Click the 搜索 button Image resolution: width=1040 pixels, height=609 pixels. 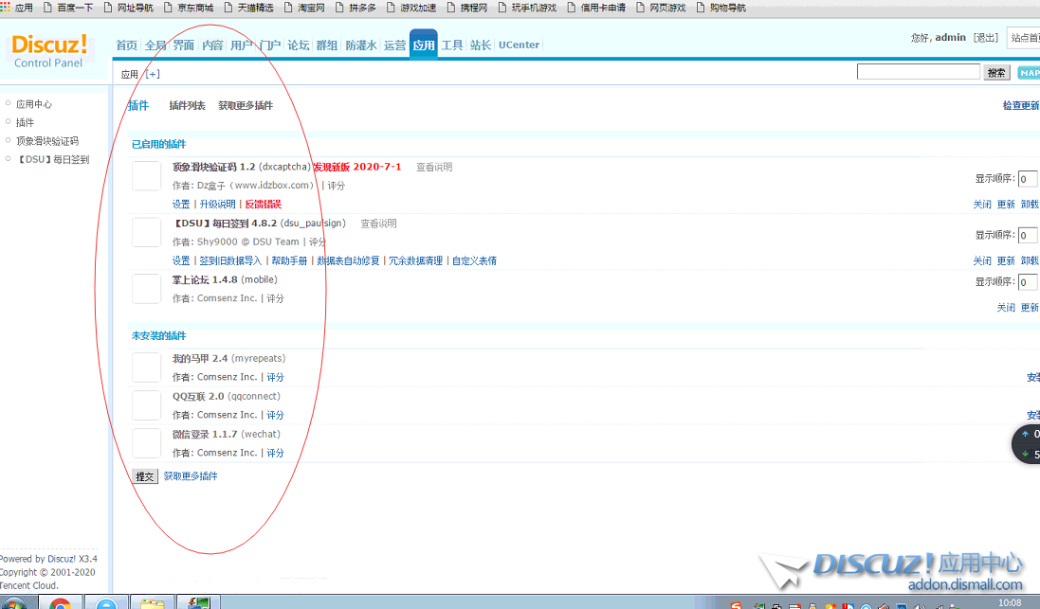996,72
